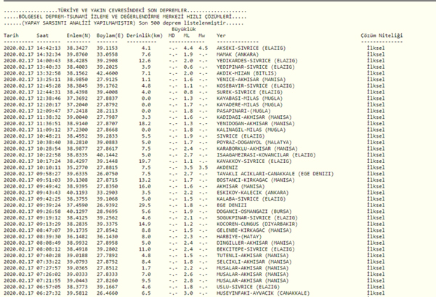Select SOGUKPINAR-SIVRICE (ELAZIG) entry
The width and height of the screenshot is (436, 297).
click(x=257, y=218)
